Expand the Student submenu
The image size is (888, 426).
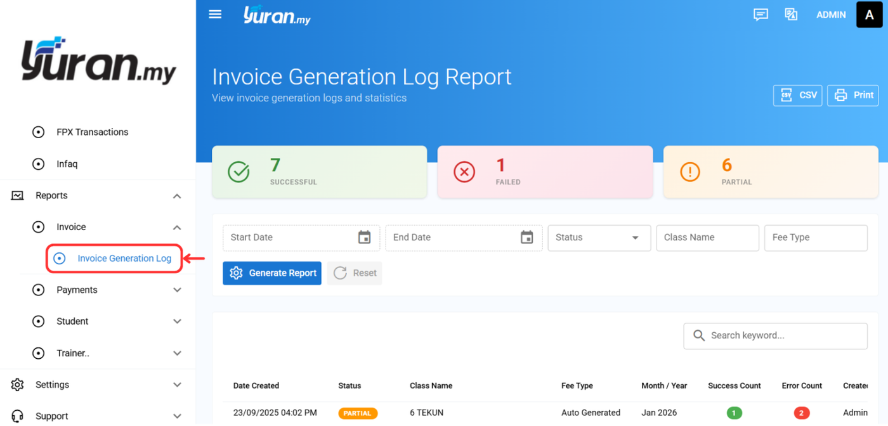pos(177,321)
